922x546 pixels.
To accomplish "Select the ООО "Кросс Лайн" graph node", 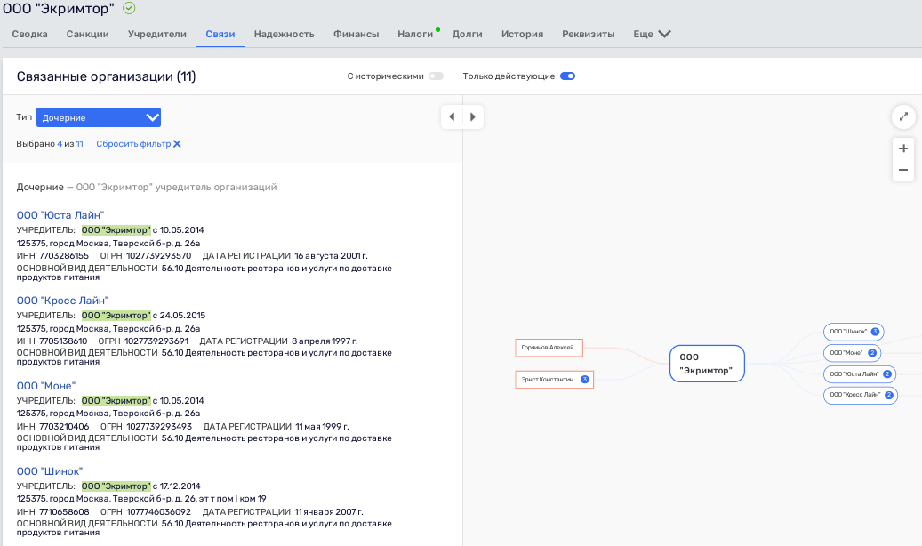I will click(861, 395).
